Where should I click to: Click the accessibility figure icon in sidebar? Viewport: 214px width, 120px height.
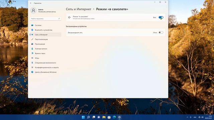pyautogui.click(x=32, y=63)
